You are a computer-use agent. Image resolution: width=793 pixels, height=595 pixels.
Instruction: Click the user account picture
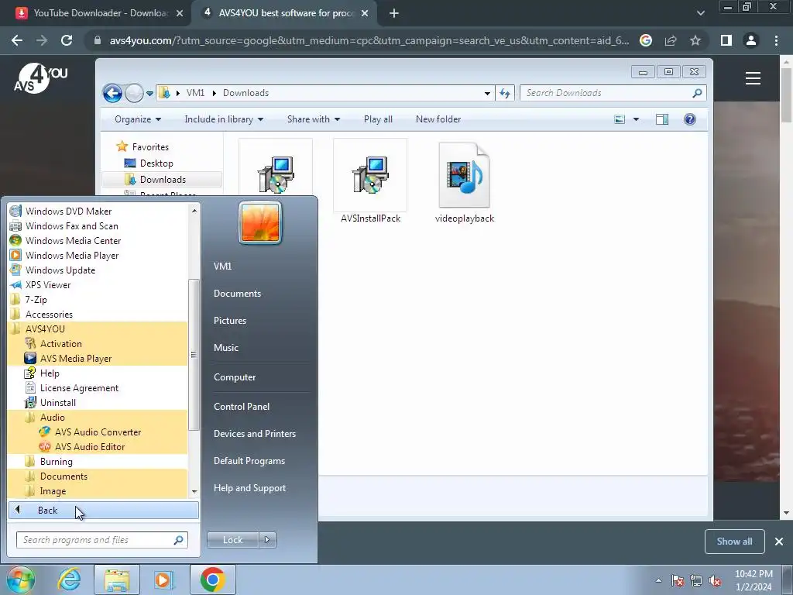260,222
